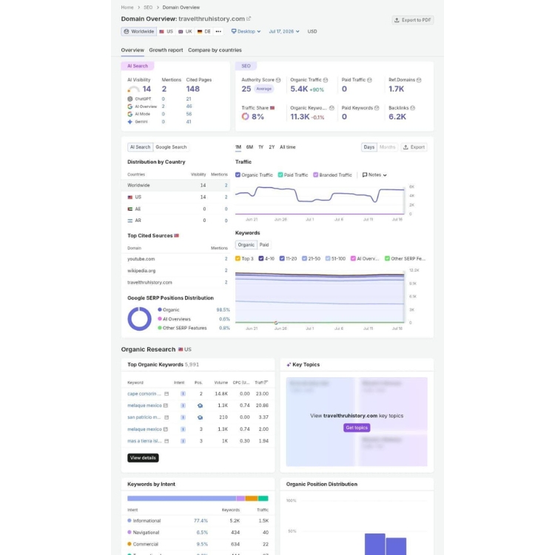Open the Desktop device dropdown
The width and height of the screenshot is (555, 555).
tap(246, 32)
